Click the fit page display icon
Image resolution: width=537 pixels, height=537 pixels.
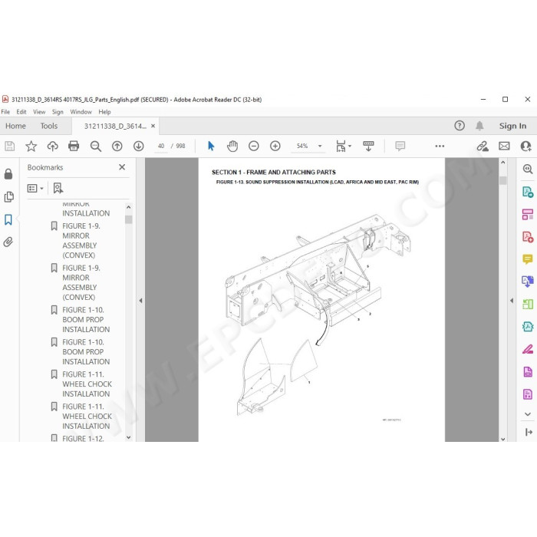pyautogui.click(x=341, y=147)
